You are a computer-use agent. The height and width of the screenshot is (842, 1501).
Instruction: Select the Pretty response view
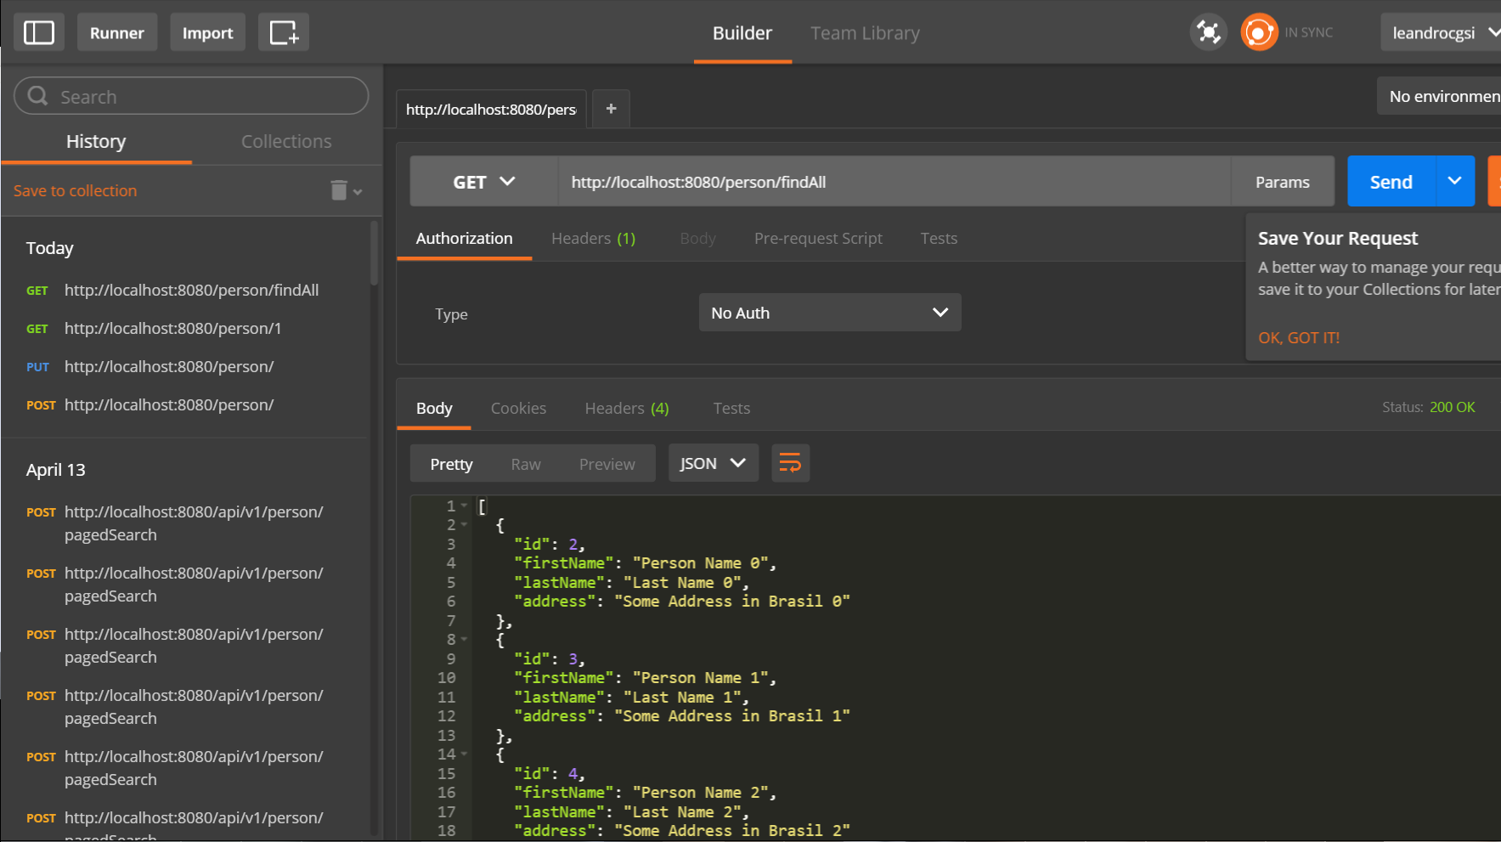coord(451,464)
